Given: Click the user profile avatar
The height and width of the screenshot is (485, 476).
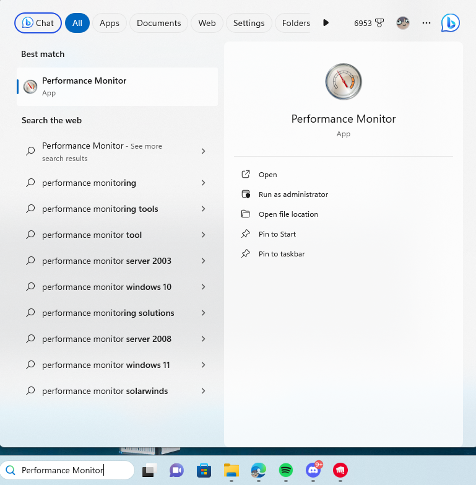Looking at the screenshot, I should point(402,23).
